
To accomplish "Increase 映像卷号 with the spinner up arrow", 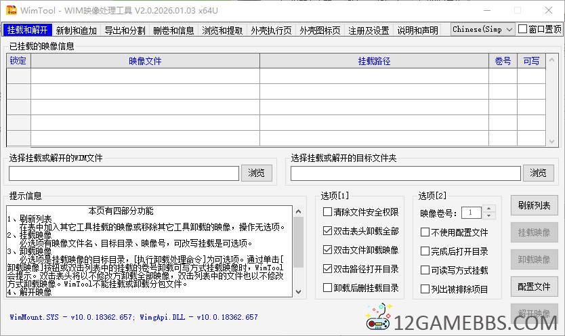I will click(x=489, y=209).
